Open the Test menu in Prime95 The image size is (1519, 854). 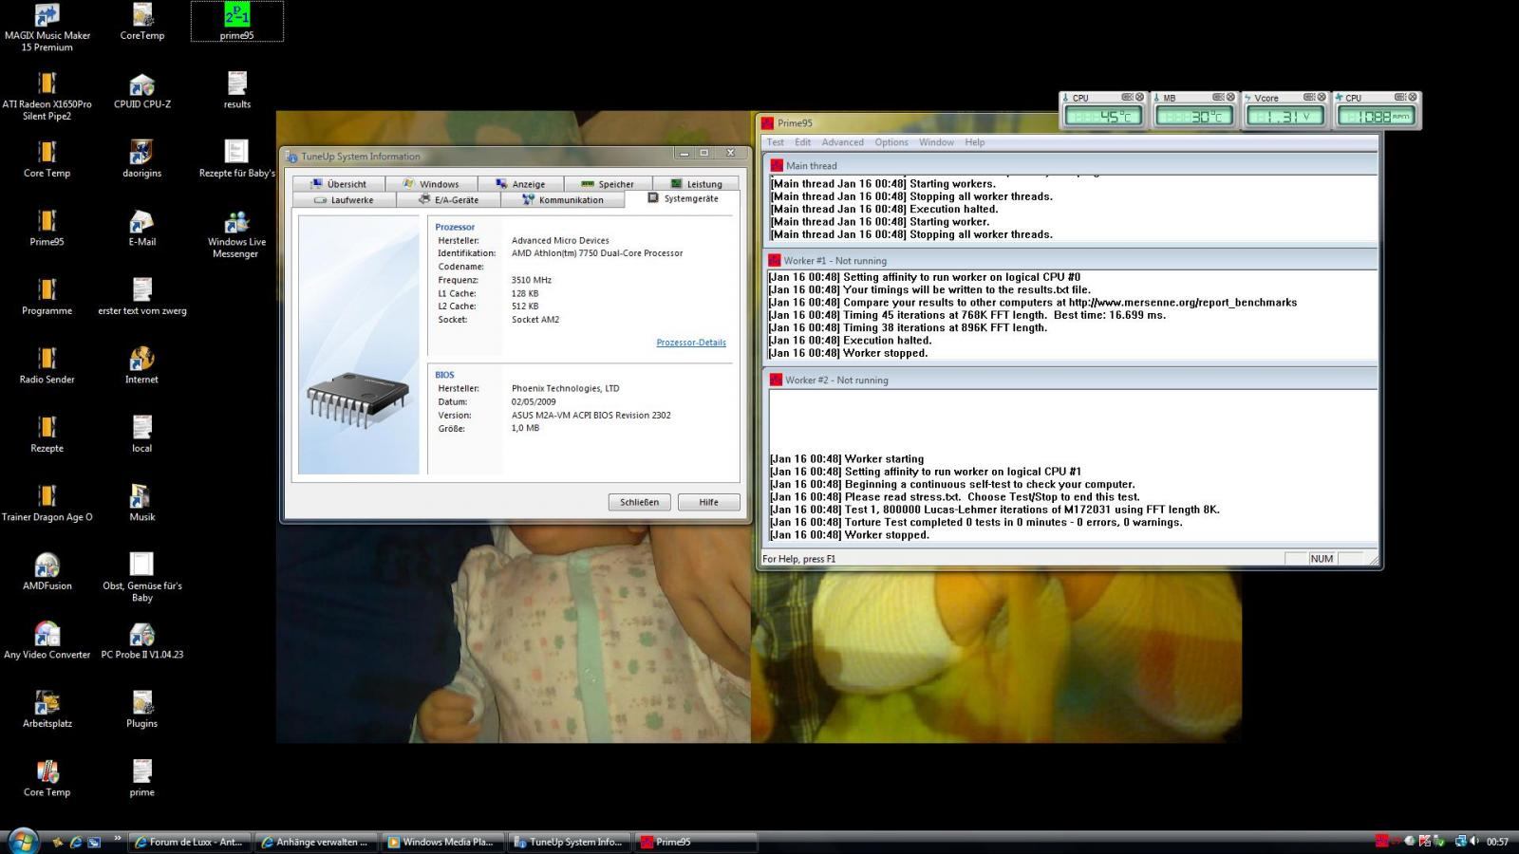coord(776,142)
